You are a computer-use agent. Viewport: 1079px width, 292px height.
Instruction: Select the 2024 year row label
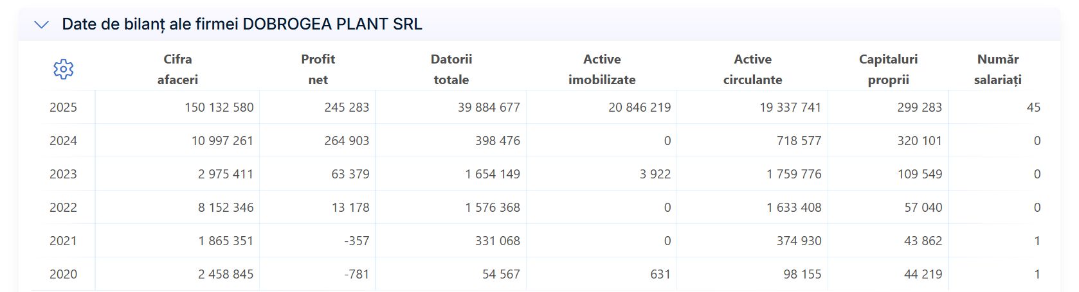[63, 141]
